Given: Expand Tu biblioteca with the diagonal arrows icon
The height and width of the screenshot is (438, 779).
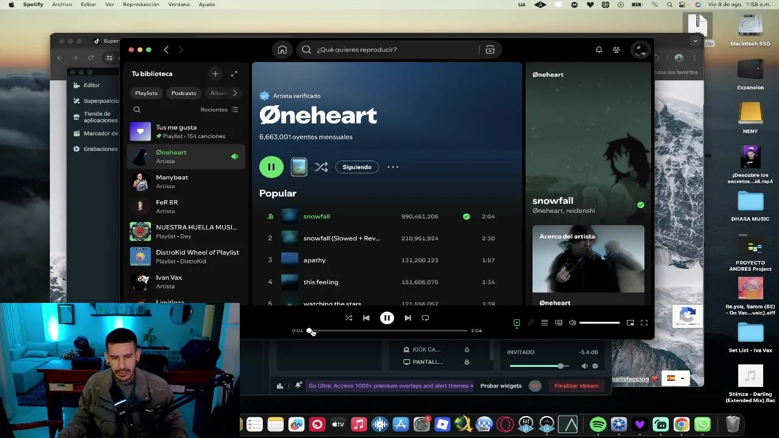Looking at the screenshot, I should tap(234, 74).
